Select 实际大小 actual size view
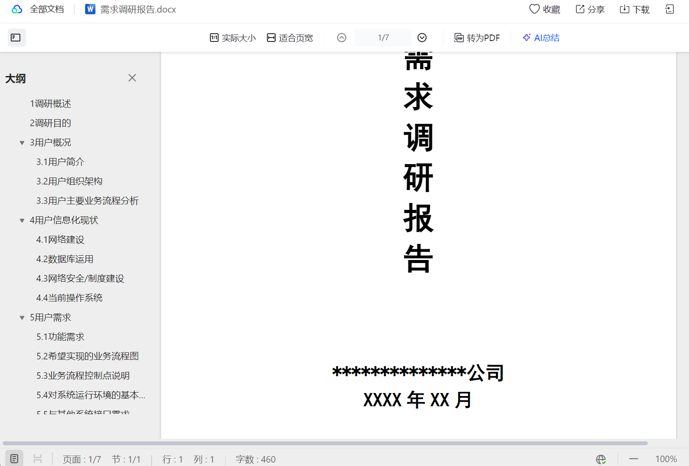This screenshot has width=689, height=466. click(233, 38)
